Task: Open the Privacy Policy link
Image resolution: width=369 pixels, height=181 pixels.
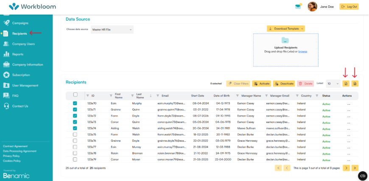Action: tap(11, 156)
